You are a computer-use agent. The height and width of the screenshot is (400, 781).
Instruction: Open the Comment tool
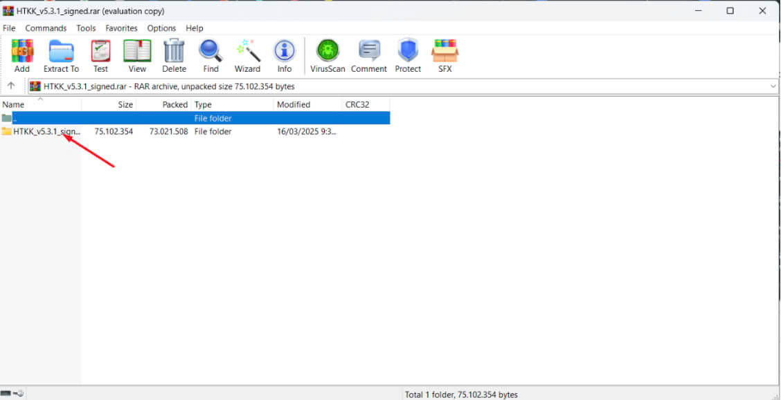coord(369,51)
